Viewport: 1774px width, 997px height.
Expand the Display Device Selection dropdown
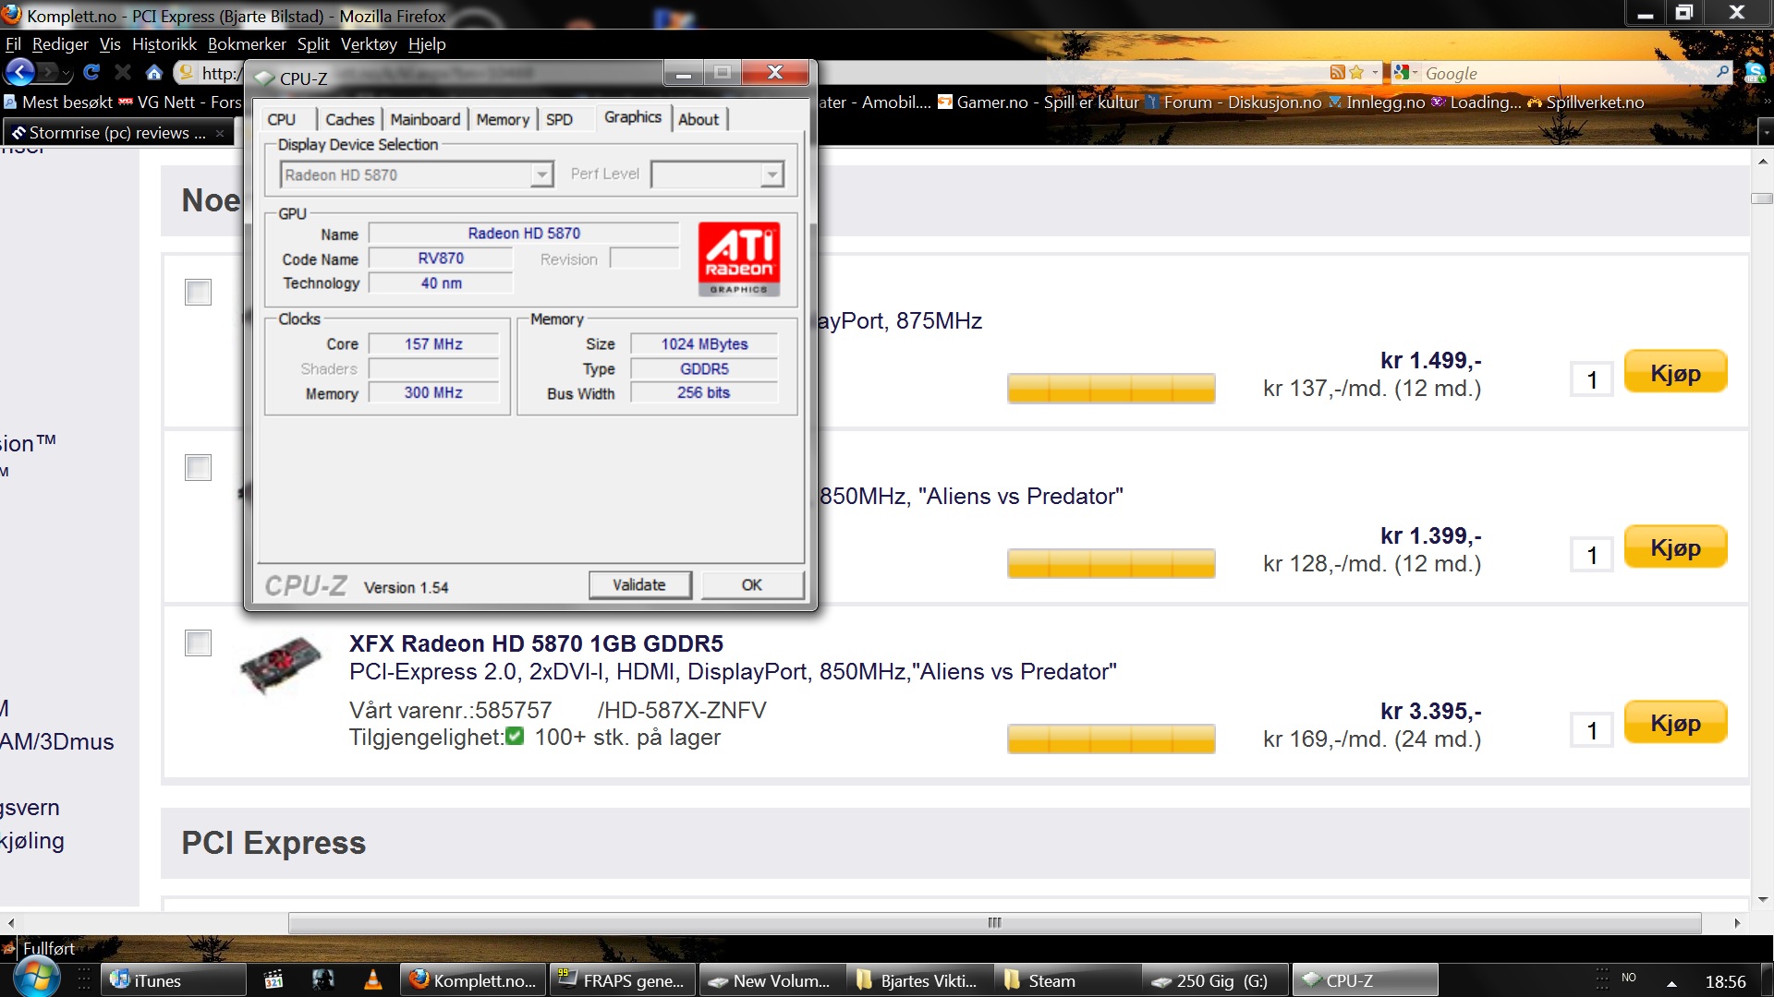541,174
